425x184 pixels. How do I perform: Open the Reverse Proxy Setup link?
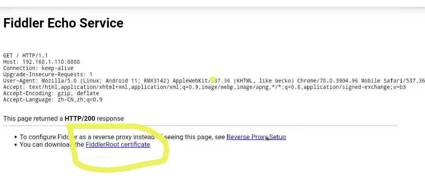point(256,137)
